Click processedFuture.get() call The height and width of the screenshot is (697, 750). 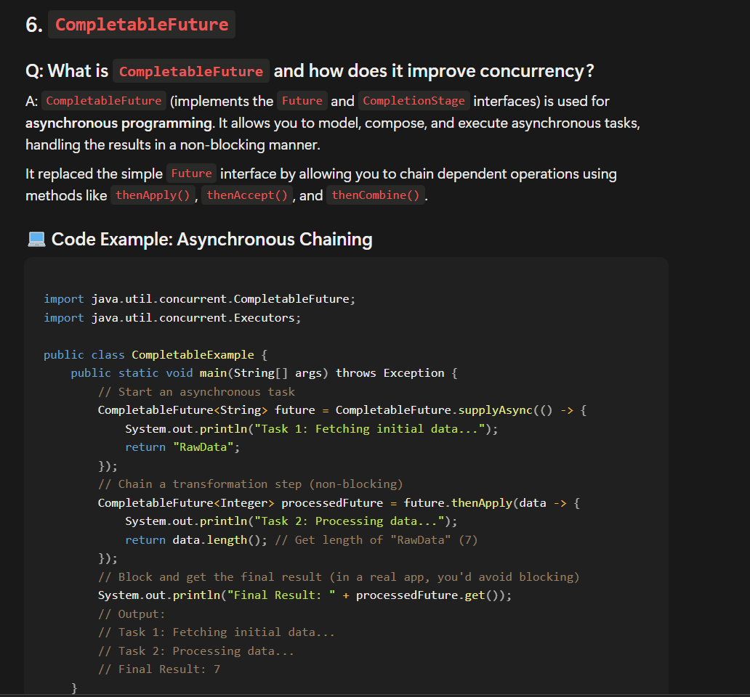click(x=429, y=595)
